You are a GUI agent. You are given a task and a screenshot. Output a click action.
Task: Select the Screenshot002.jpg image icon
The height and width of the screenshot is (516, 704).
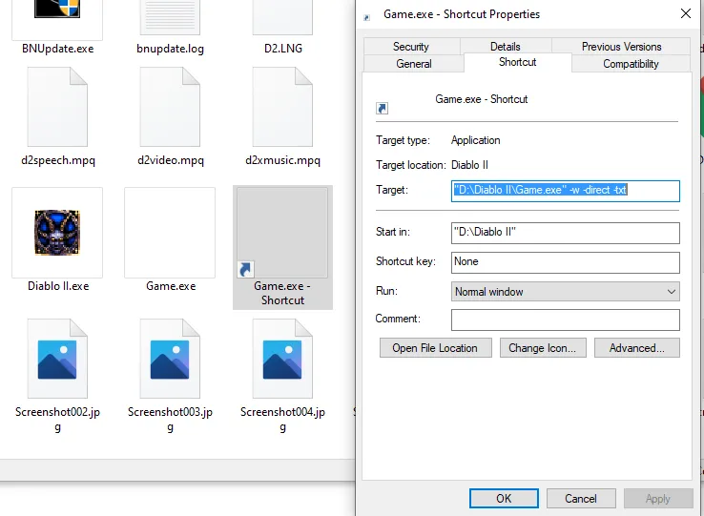coord(57,361)
